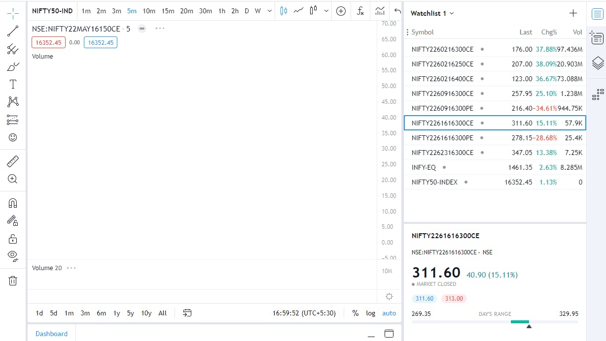This screenshot has width=606, height=341.
Task: Remove all drawings with trash icon
Action: (x=13, y=280)
